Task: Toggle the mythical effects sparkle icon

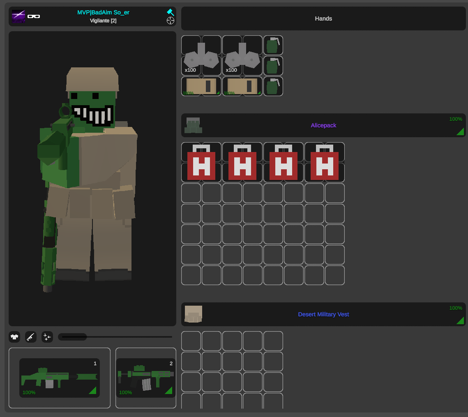Action: point(47,337)
